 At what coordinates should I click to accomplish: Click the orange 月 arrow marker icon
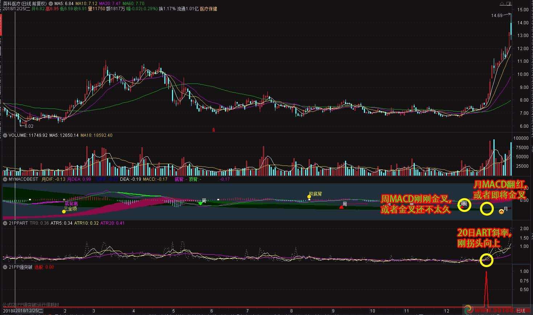pyautogui.click(x=501, y=211)
